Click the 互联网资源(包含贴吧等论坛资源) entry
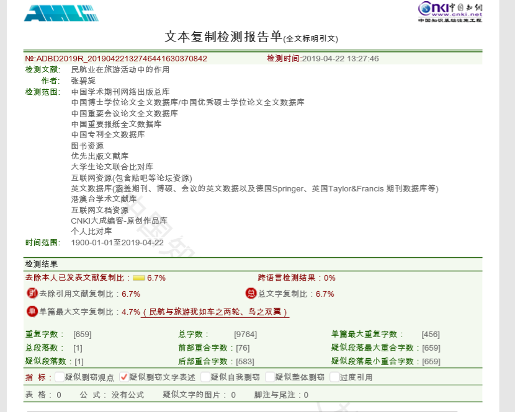The image size is (515, 412). point(132,178)
